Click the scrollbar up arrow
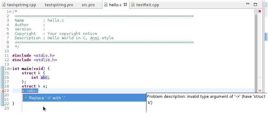This screenshot has width=268, height=113. click(256, 12)
